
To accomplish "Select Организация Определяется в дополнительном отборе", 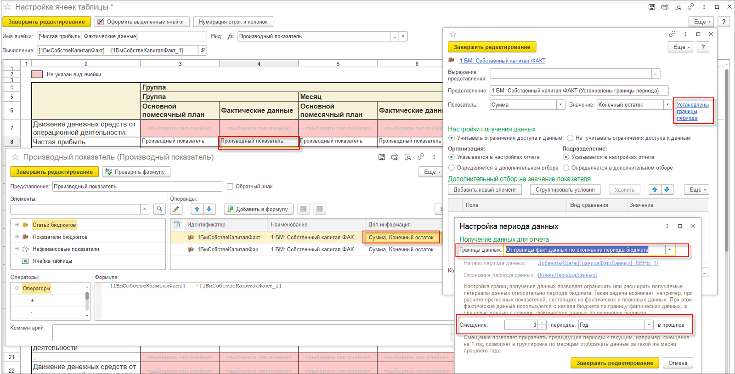I will (452, 168).
